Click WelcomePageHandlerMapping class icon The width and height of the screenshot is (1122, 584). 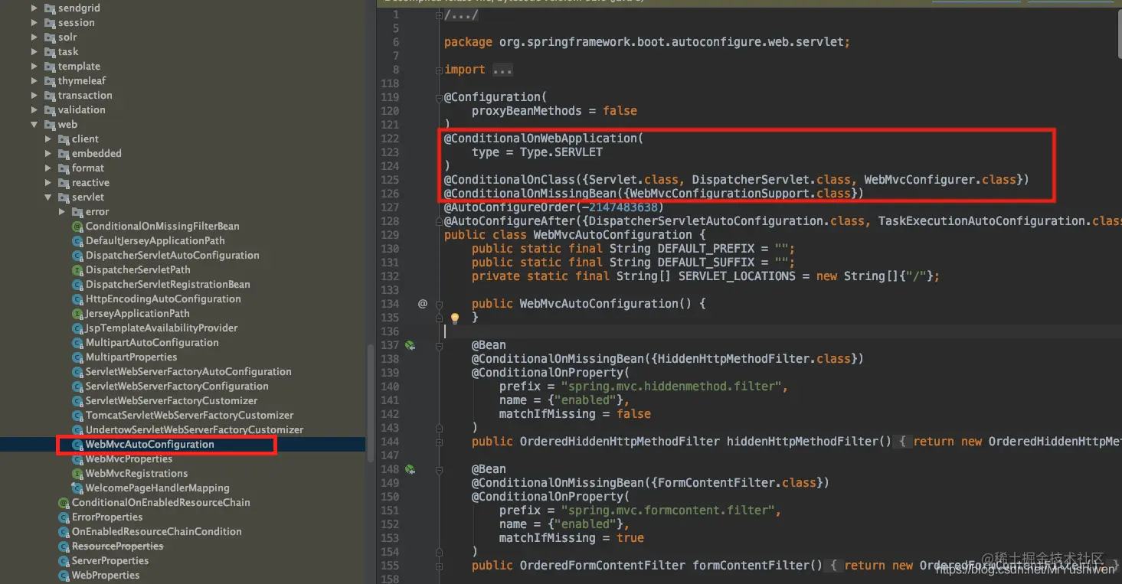[x=77, y=488]
